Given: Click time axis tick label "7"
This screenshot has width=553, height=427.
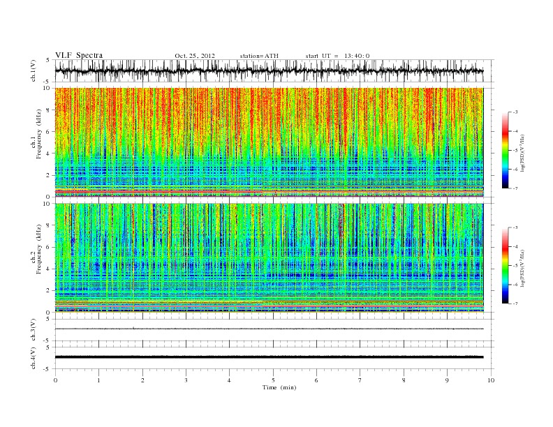Looking at the screenshot, I should click(360, 380).
